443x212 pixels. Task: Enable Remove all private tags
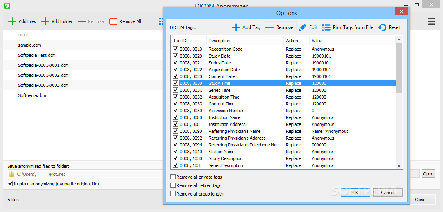click(173, 177)
